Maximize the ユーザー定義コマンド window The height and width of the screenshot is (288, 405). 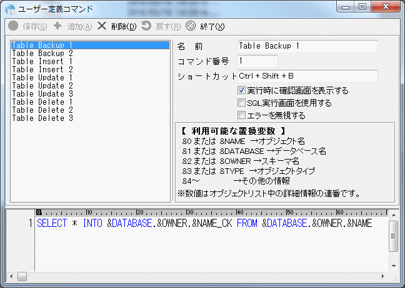point(362,7)
